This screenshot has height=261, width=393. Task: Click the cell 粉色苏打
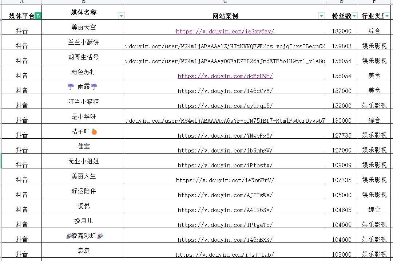[x=83, y=72]
